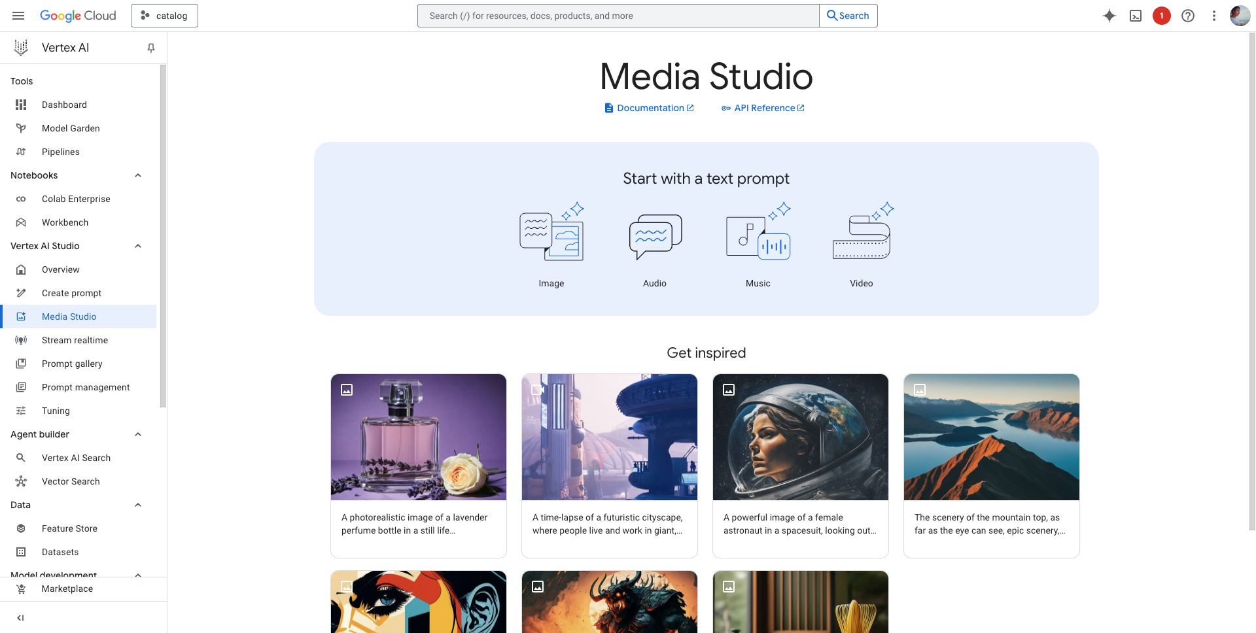1256x633 pixels.
Task: Click the Prompt management icon
Action: click(x=21, y=387)
